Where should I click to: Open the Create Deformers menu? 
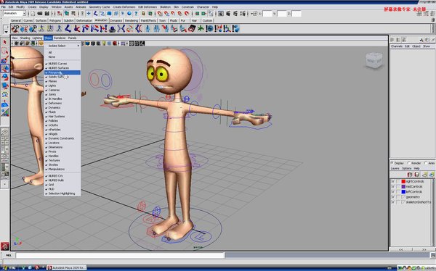[x=124, y=7]
